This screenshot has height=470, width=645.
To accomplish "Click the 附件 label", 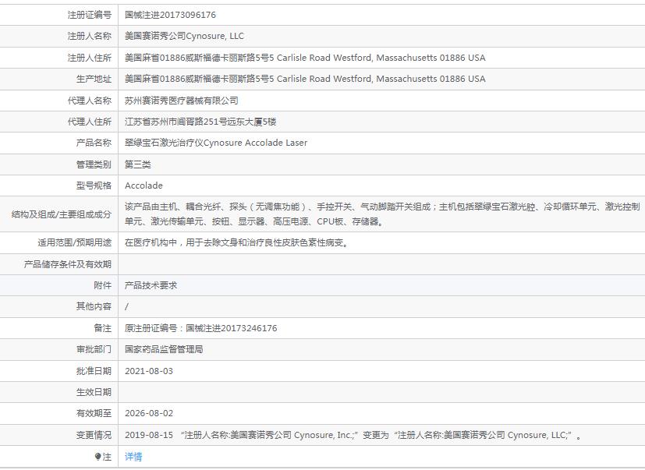I will (x=102, y=285).
